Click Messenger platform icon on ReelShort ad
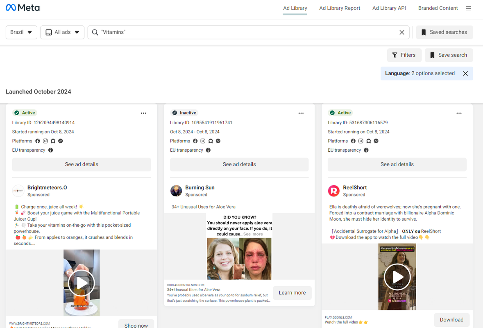 point(376,141)
